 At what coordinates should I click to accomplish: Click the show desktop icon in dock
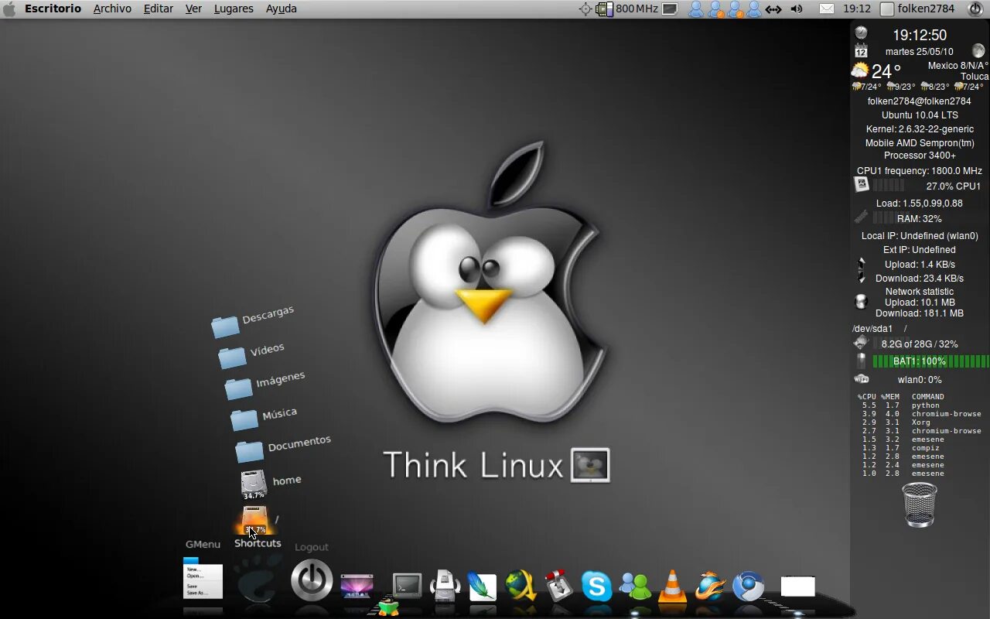pyautogui.click(x=357, y=585)
